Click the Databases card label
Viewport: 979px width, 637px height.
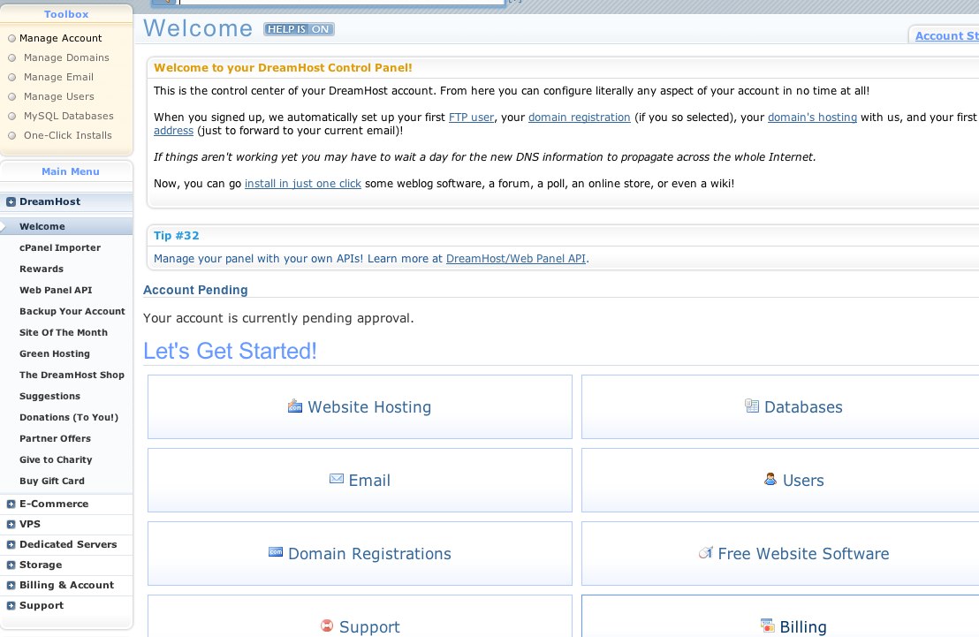point(803,407)
